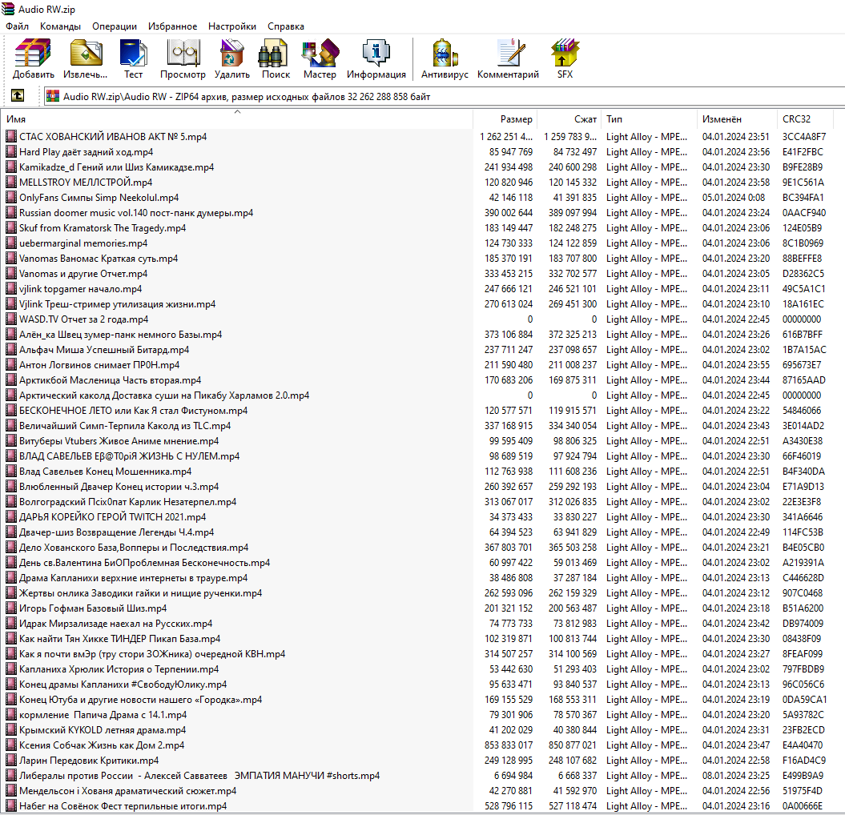Image resolution: width=845 pixels, height=815 pixels.
Task: Launch the Мастер (Wizard) icon
Action: 320,54
